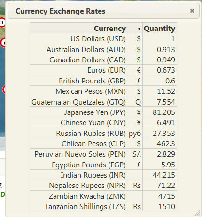Click the red map marker labeled 3
This screenshot has height=217, width=202.
(x=2, y=22)
